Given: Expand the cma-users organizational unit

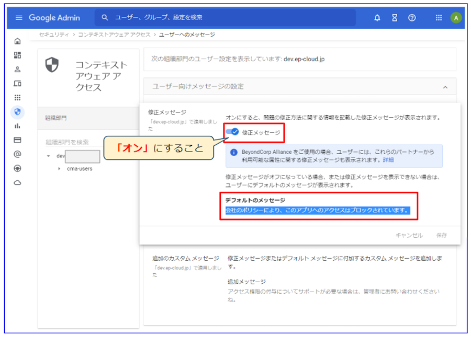Looking at the screenshot, I should (59, 169).
